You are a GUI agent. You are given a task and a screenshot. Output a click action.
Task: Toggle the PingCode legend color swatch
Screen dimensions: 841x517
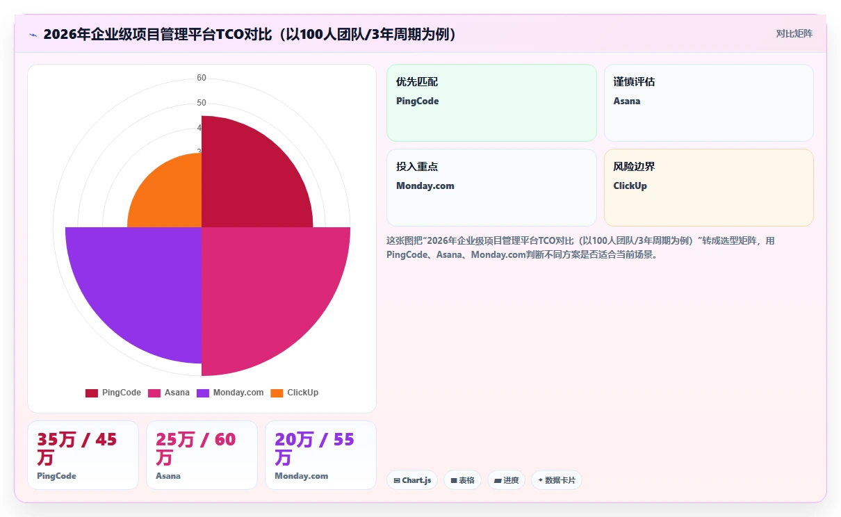click(92, 393)
